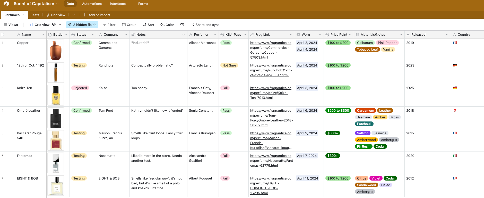Click the Views hamburger icon
This screenshot has height=198, width=484.
(x=5, y=25)
